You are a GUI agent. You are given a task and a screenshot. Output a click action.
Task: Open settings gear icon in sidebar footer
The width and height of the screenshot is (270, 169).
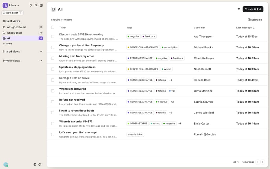pos(35,164)
